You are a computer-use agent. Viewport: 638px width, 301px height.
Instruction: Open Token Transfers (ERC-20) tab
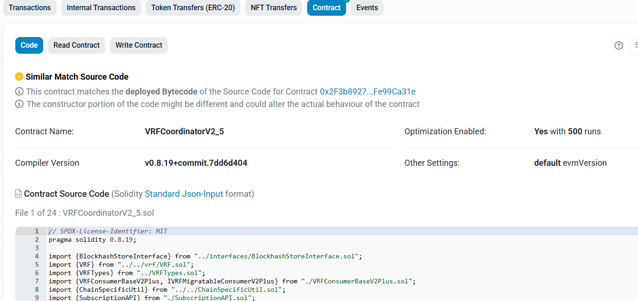pos(193,8)
